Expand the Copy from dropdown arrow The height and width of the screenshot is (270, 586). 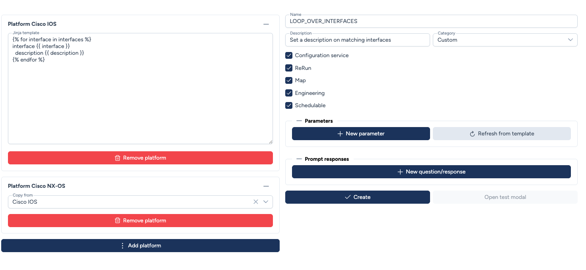[x=266, y=202]
